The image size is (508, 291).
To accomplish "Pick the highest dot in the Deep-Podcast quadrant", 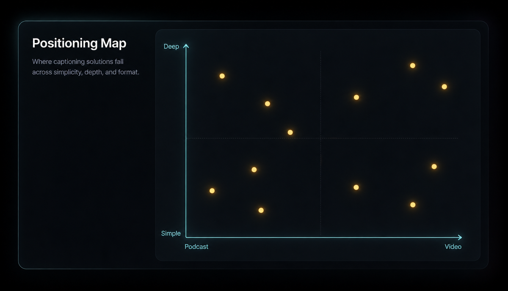I will [222, 76].
